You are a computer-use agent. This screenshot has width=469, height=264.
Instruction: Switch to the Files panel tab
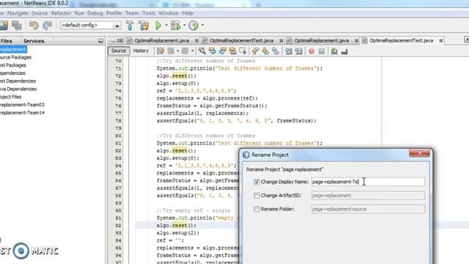pyautogui.click(x=7, y=41)
